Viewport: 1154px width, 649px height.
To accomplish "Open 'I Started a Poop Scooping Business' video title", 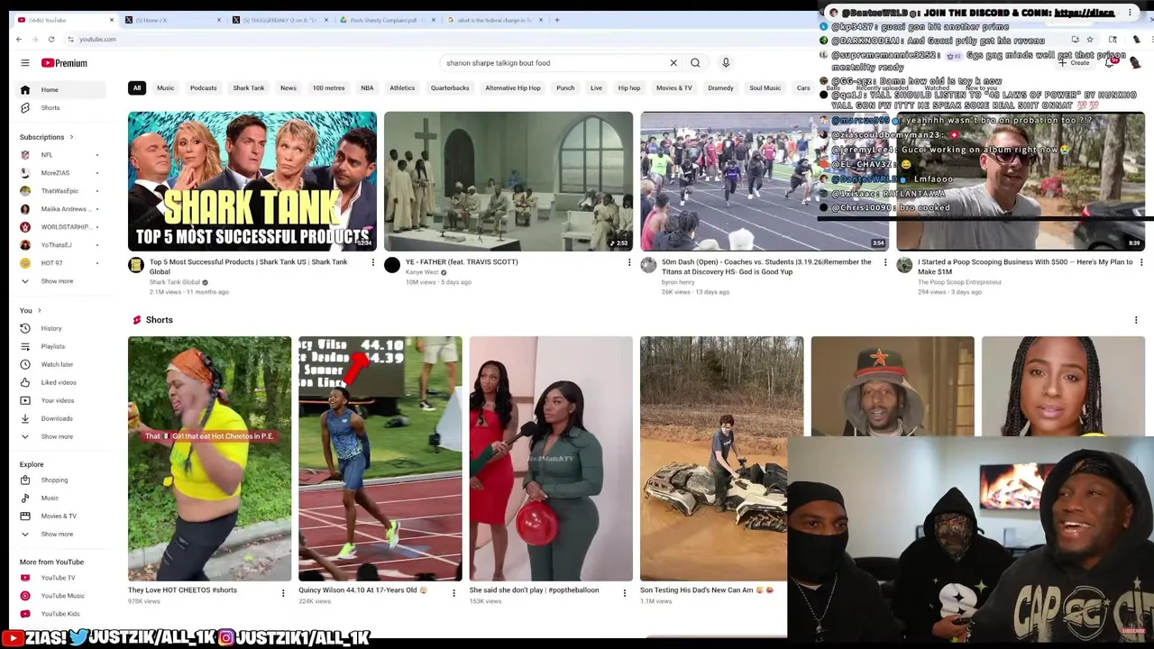I will click(x=1025, y=267).
